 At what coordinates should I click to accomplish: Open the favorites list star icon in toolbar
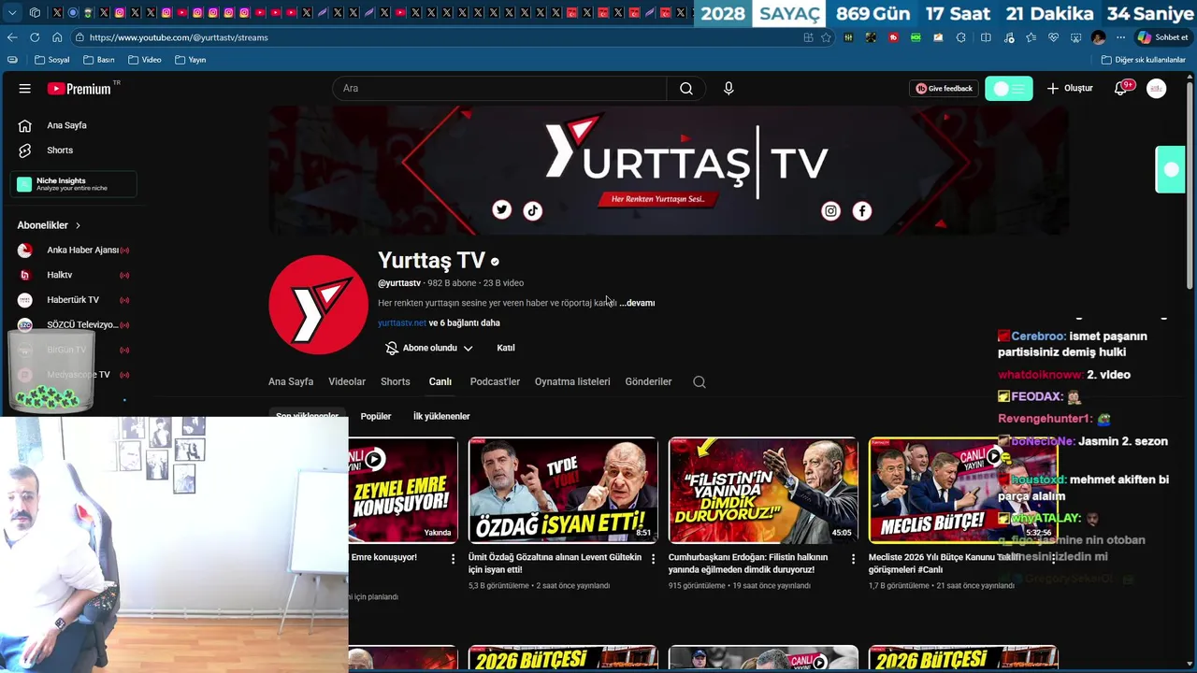tap(1031, 37)
